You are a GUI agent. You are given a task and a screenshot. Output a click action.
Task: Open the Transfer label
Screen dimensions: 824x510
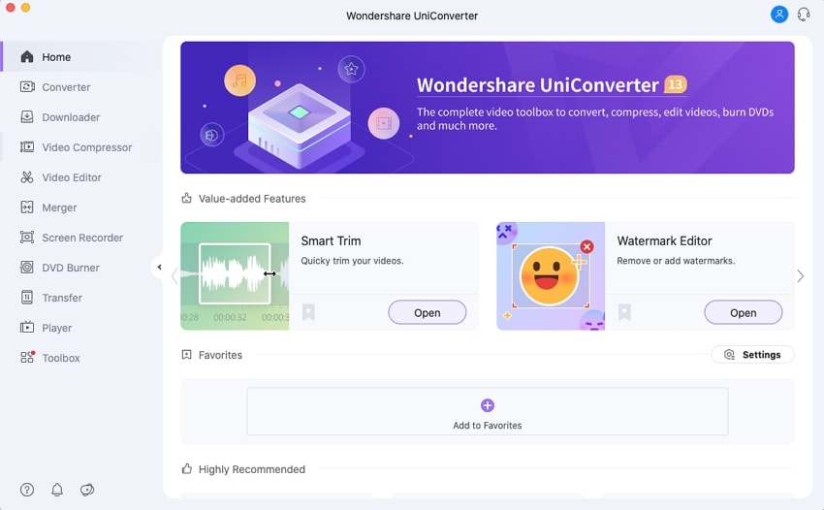pyautogui.click(x=62, y=298)
